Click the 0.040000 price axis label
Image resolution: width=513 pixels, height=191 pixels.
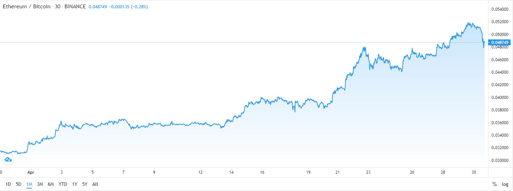499,97
